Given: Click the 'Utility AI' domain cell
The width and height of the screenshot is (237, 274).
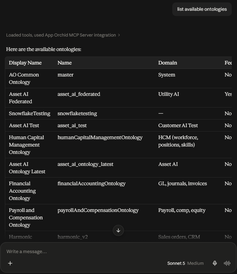Looking at the screenshot, I should pyautogui.click(x=169, y=94).
